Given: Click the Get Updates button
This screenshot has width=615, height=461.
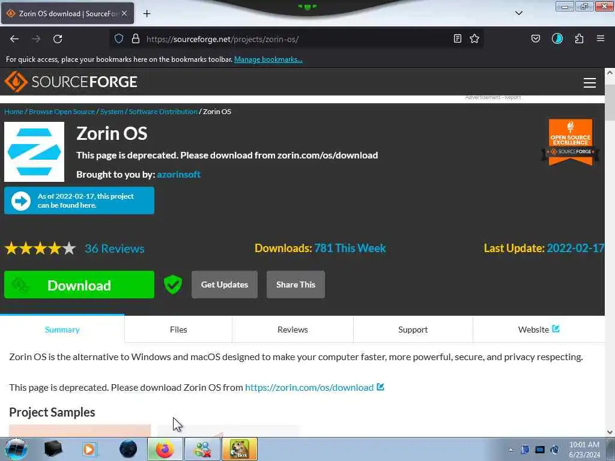Looking at the screenshot, I should click(x=225, y=285).
